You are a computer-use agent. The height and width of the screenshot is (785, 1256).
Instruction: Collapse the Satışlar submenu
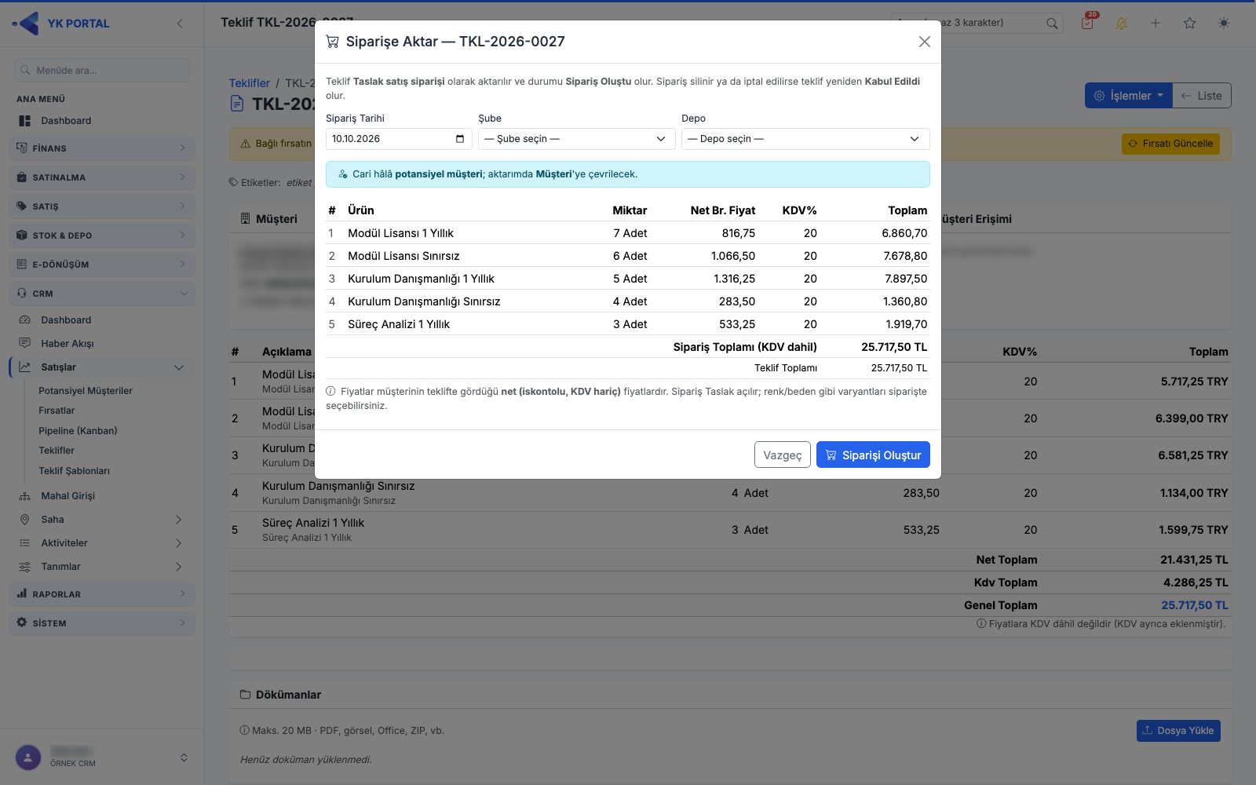[102, 367]
